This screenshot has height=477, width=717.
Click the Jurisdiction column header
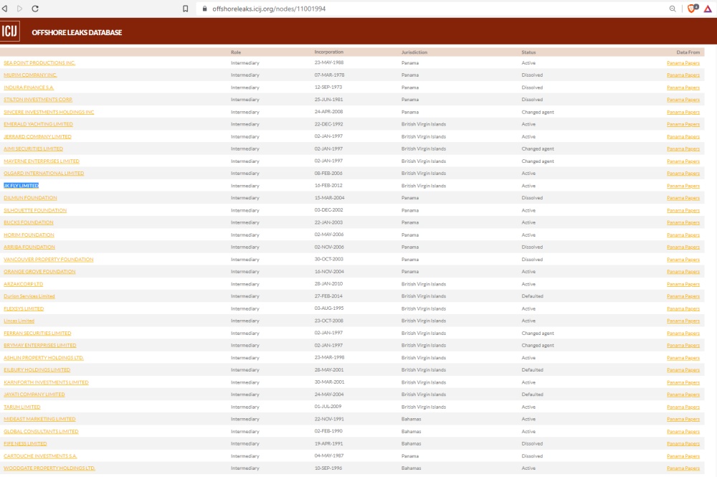[414, 52]
